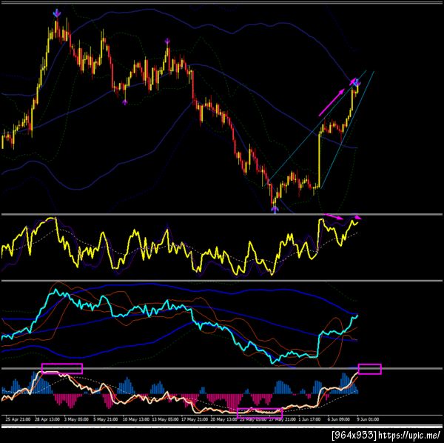Click the "13 May 05:00" time axis label

pos(165,419)
